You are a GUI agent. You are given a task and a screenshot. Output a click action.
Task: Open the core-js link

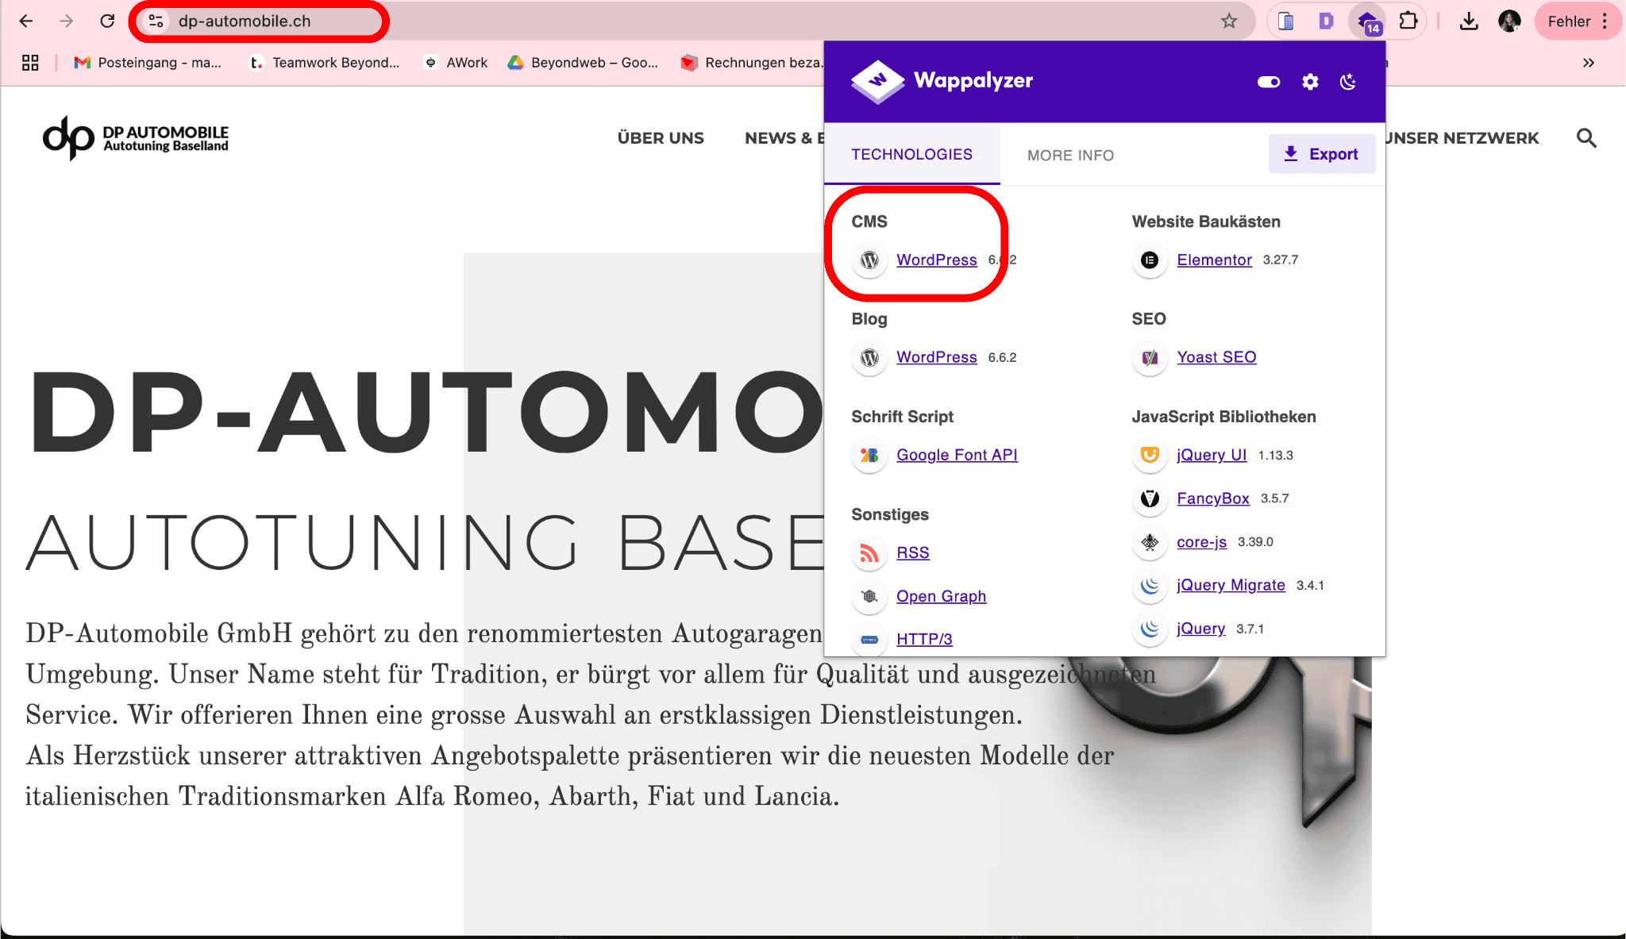click(1201, 542)
